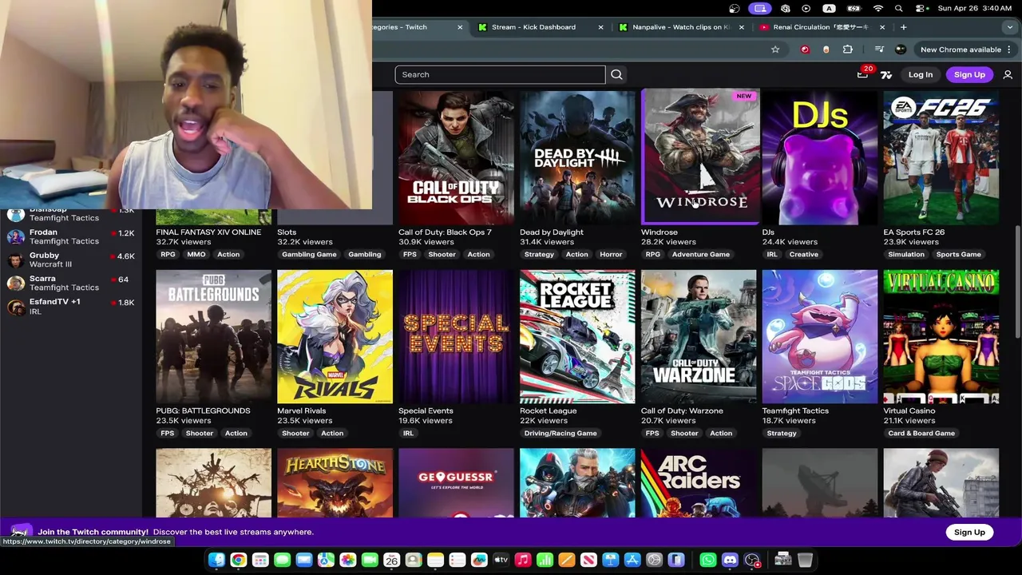Click the Sign Up button in header

coord(969,74)
